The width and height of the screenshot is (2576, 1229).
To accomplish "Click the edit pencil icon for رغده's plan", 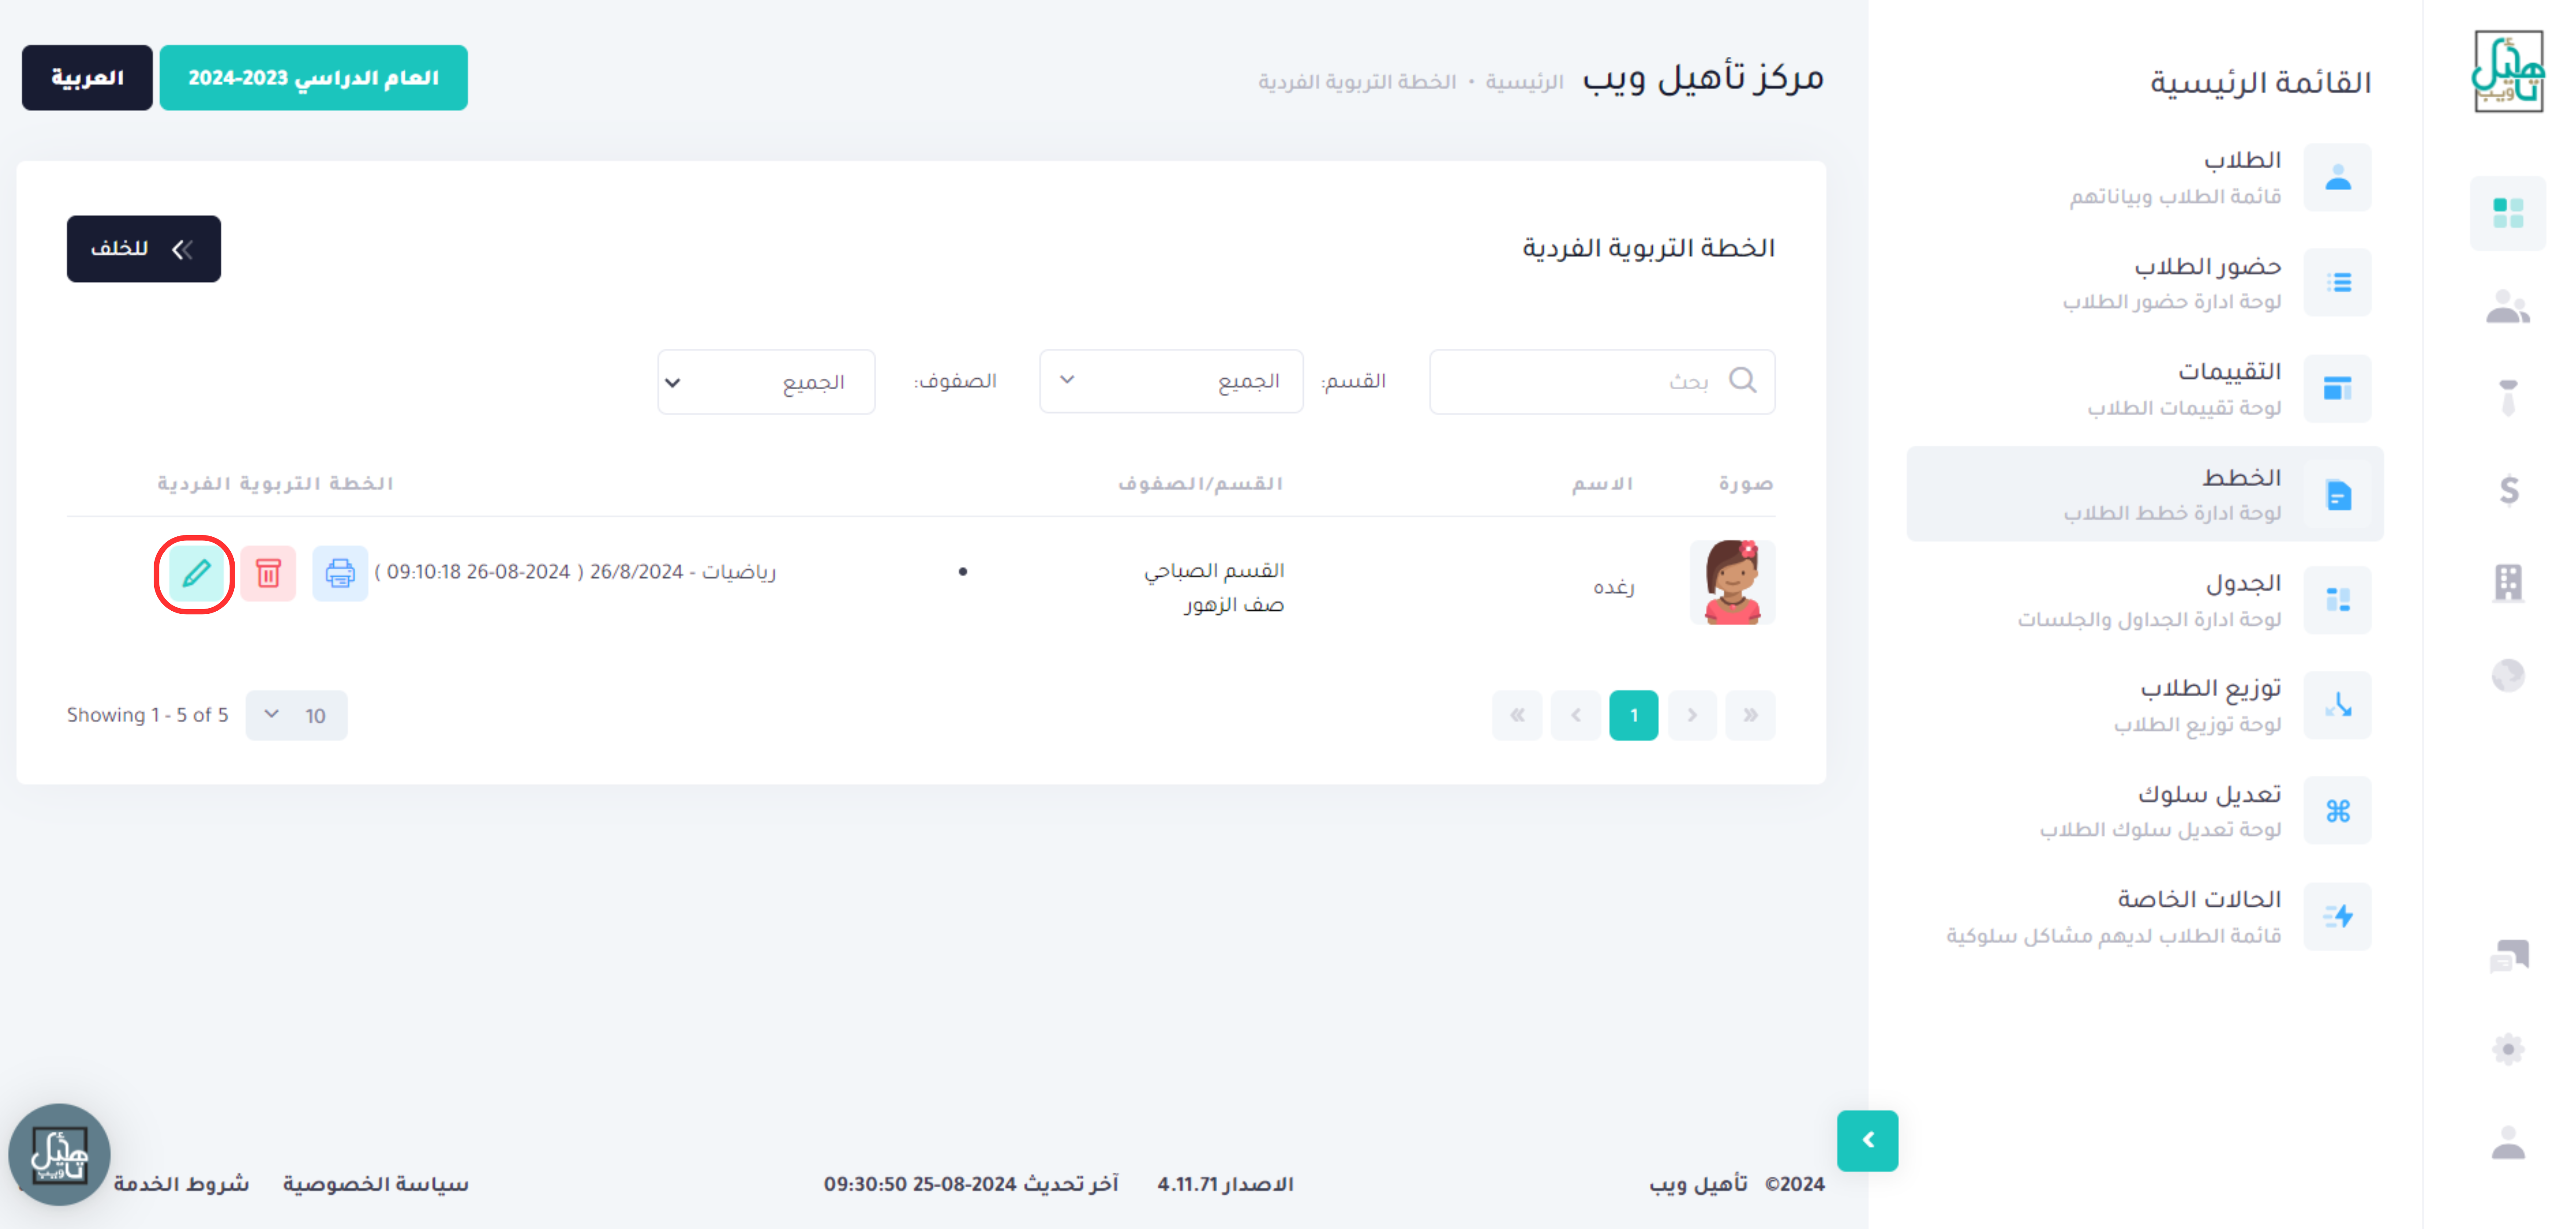I will coord(196,573).
